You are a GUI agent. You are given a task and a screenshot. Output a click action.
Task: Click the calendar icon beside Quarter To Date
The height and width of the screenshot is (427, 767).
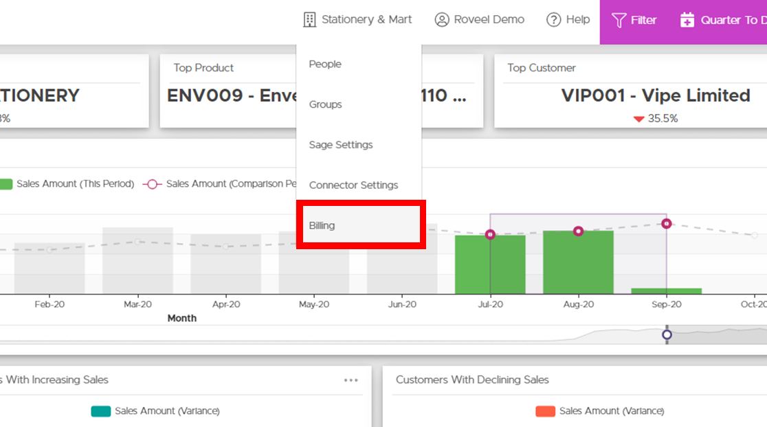(x=687, y=20)
